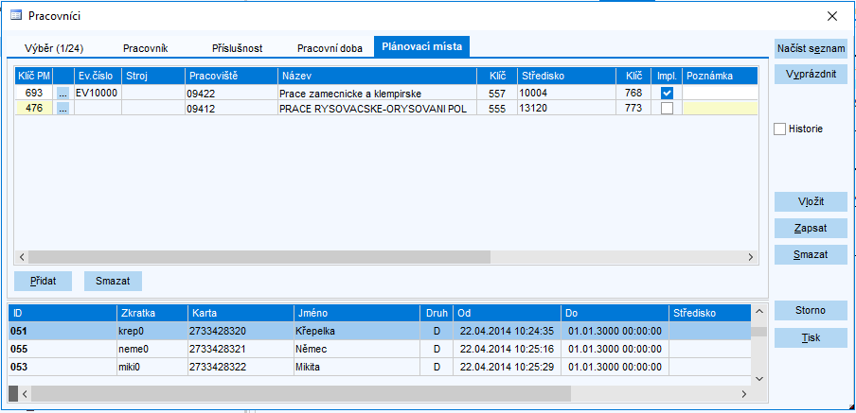Uncheck Impl. checkbox for row 693
The height and width of the screenshot is (413, 856).
pyautogui.click(x=667, y=94)
